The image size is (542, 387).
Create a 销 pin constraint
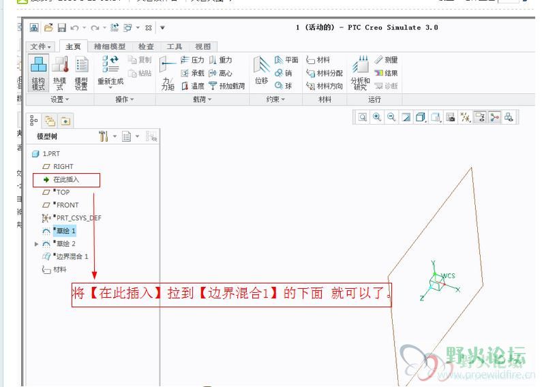tap(284, 73)
